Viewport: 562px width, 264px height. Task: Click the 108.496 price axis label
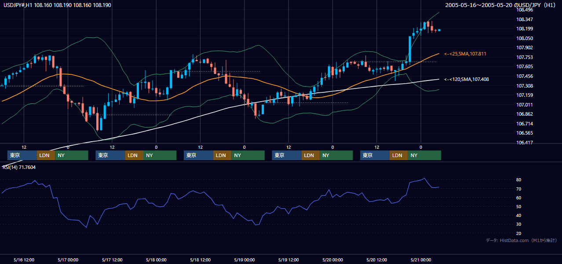click(x=525, y=10)
